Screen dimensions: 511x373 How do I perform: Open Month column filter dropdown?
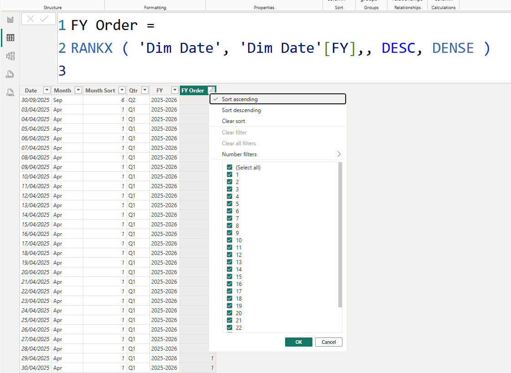78,90
